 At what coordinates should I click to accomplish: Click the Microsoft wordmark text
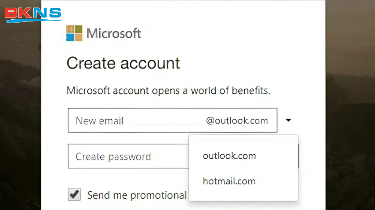[x=114, y=33]
